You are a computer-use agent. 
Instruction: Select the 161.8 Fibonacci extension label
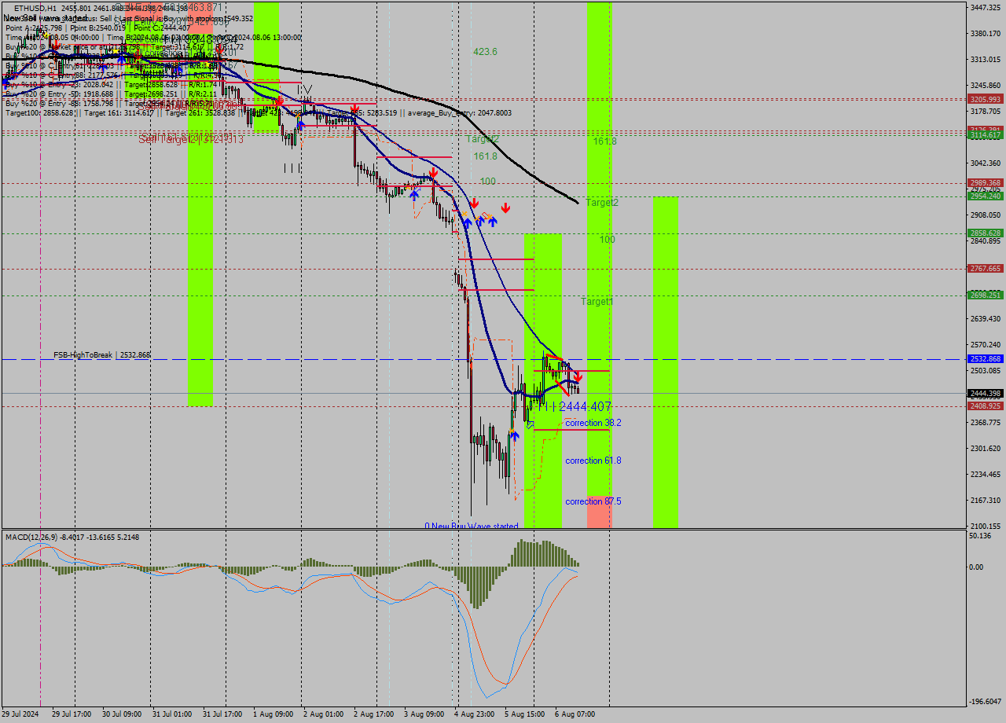click(x=485, y=156)
